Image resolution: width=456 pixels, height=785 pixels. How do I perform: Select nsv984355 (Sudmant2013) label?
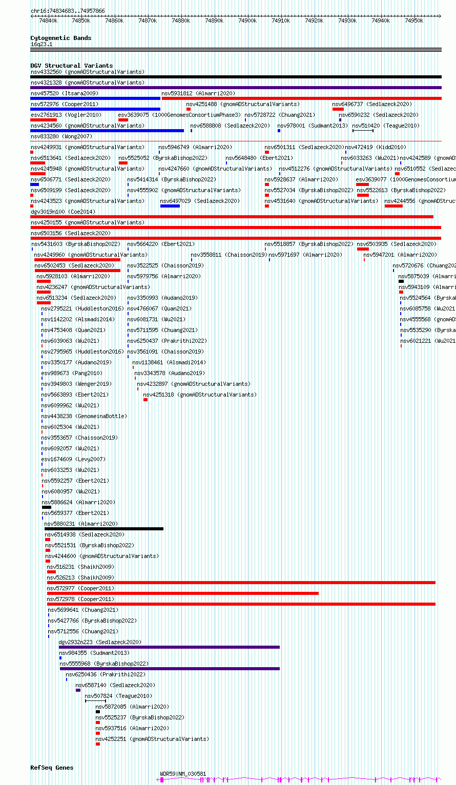click(94, 653)
